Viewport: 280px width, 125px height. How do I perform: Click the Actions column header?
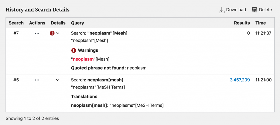click(37, 23)
